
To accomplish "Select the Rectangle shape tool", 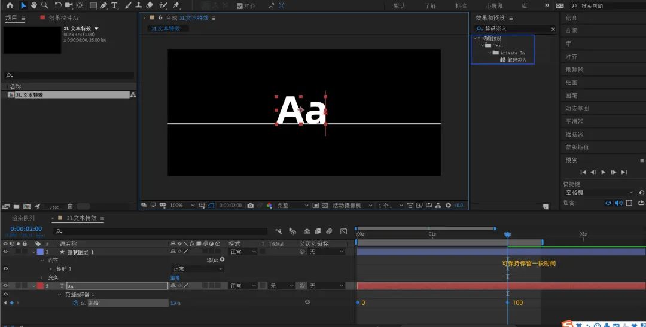I will [x=93, y=5].
